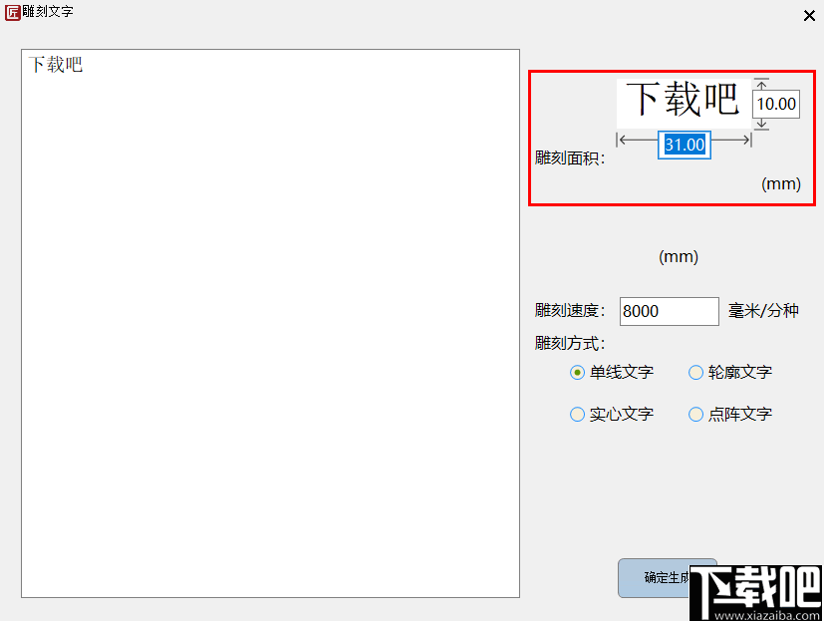824x621 pixels.
Task: Click the 雕刻文字 title bar text
Action: [47, 14]
